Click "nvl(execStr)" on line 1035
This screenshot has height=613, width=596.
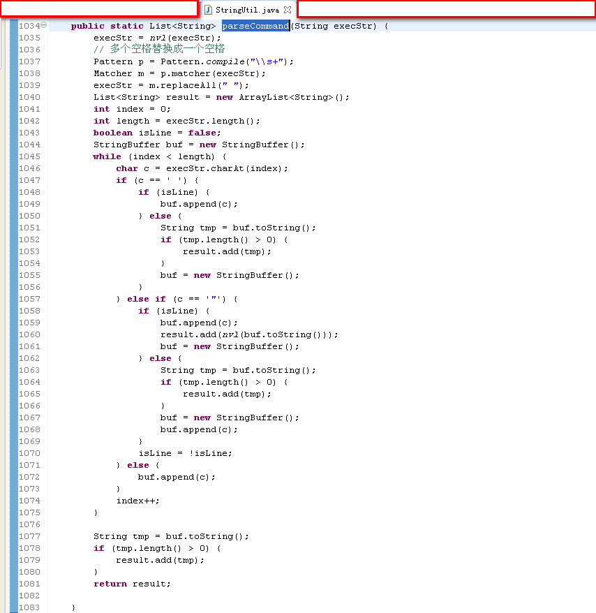point(183,38)
